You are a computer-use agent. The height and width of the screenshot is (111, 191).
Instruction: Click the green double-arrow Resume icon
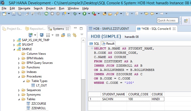coord(46,14)
